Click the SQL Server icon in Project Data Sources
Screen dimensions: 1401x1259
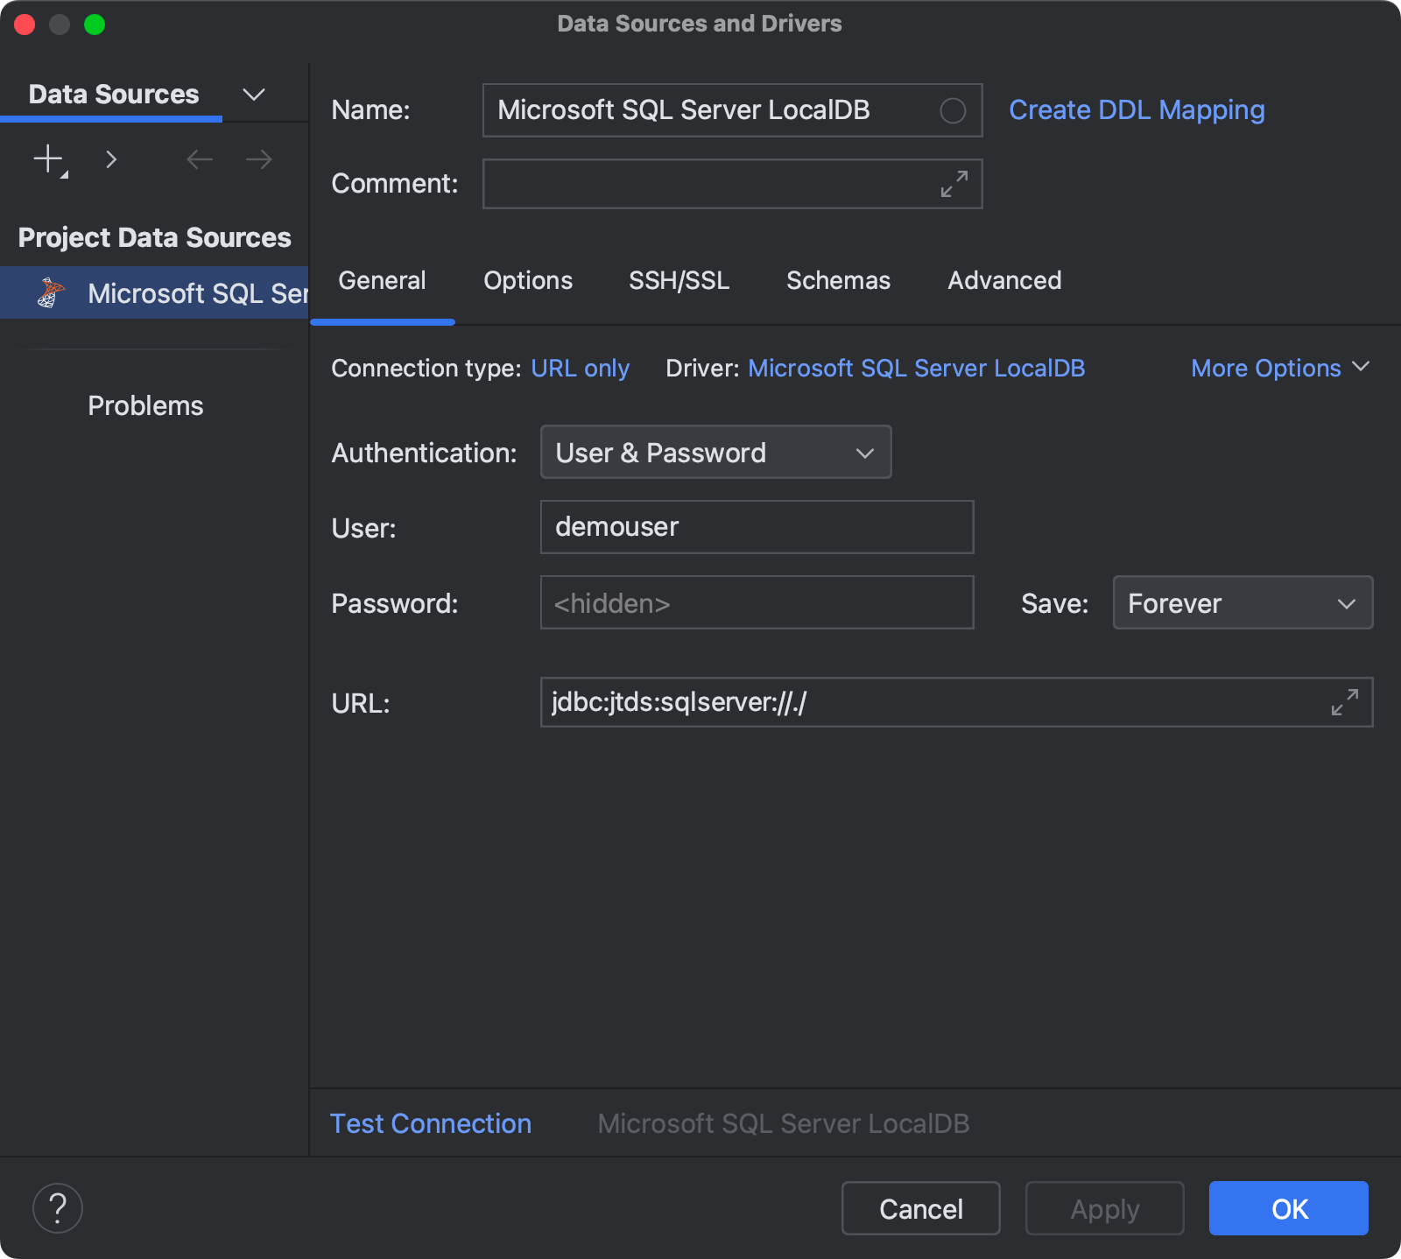tap(50, 292)
